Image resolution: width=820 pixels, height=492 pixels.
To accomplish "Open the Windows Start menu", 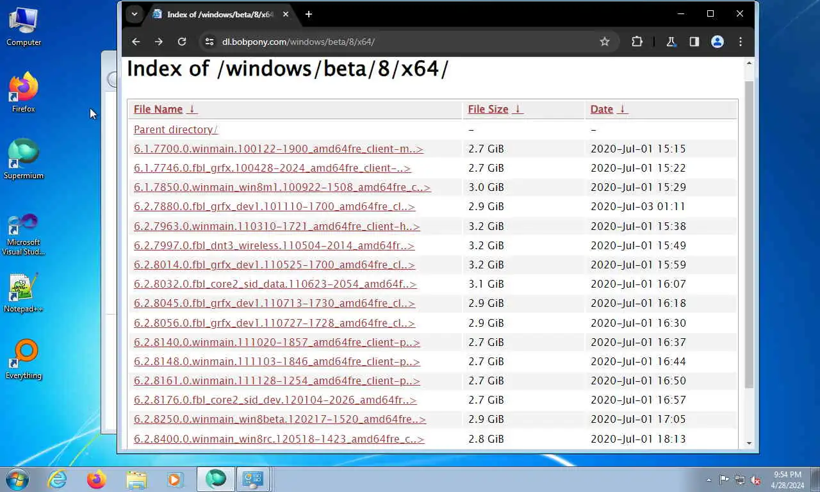I will click(17, 479).
